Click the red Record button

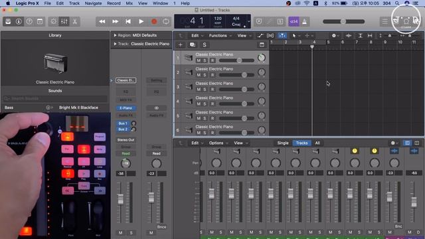tap(154, 21)
